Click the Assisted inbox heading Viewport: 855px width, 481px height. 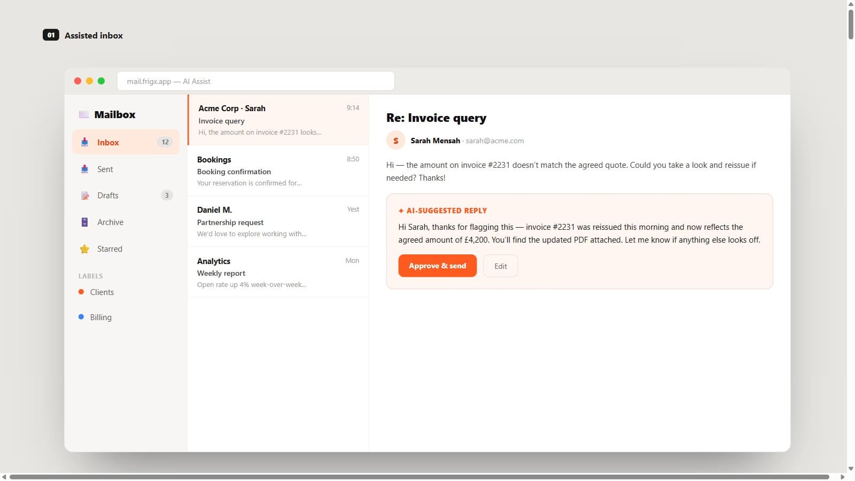click(94, 36)
